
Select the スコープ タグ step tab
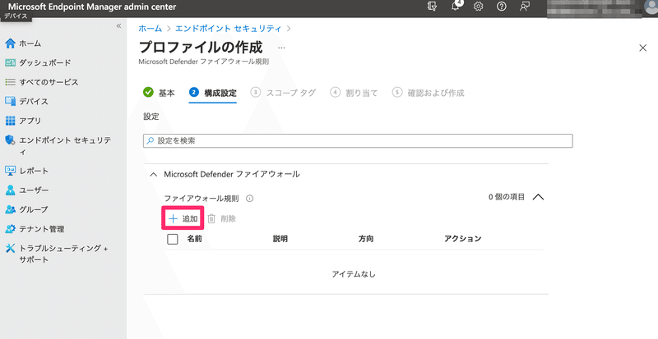click(283, 93)
